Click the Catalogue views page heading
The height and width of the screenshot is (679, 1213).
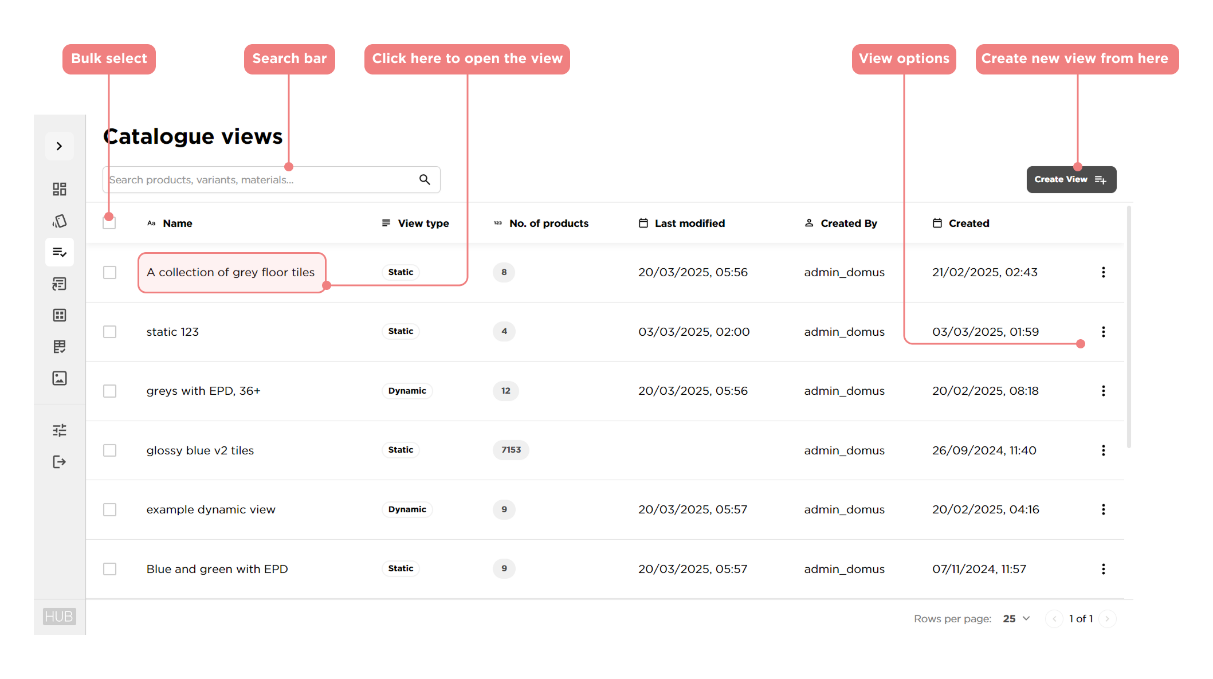[193, 136]
